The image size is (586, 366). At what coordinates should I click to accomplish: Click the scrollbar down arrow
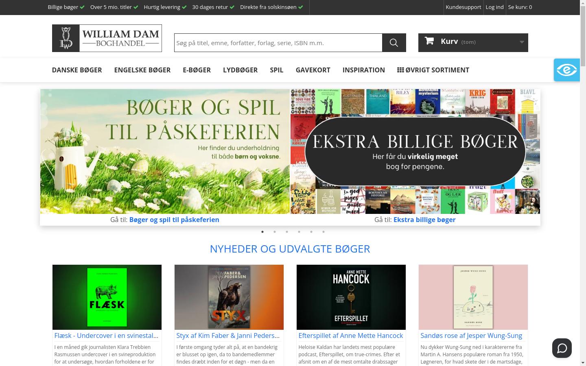coord(583,363)
